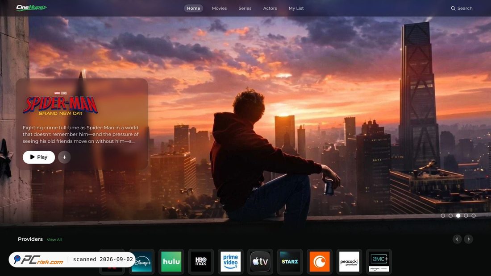Click the Search button
491x276 pixels.
point(462,8)
